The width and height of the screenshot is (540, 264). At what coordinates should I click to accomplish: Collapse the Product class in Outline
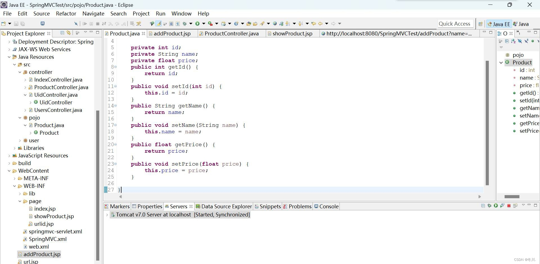click(501, 62)
